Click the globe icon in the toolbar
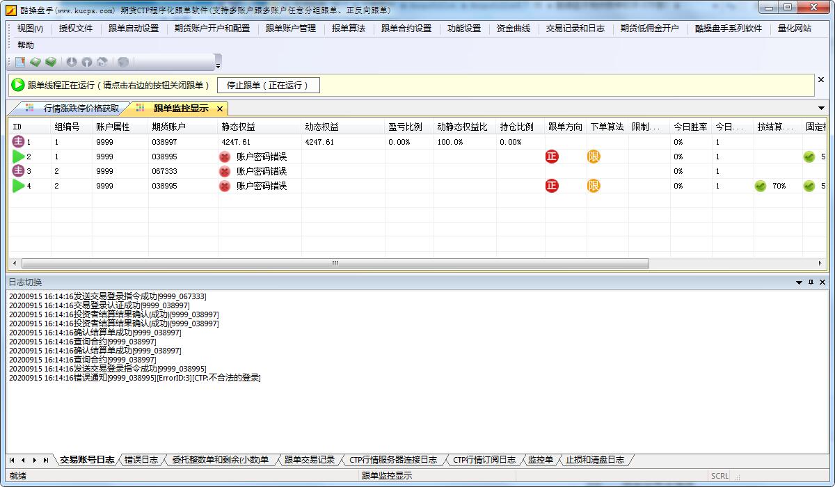Image resolution: width=835 pixels, height=487 pixels. [123, 62]
